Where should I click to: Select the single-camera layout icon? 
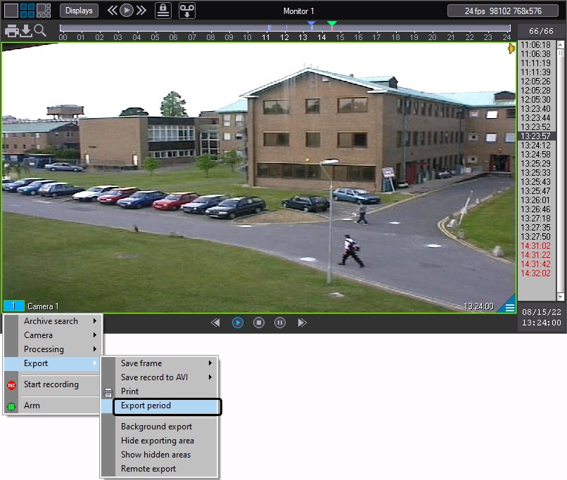pos(11,11)
